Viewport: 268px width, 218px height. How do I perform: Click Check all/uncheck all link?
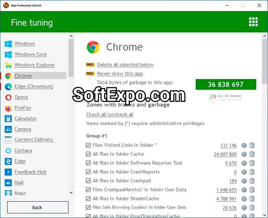(x=110, y=115)
